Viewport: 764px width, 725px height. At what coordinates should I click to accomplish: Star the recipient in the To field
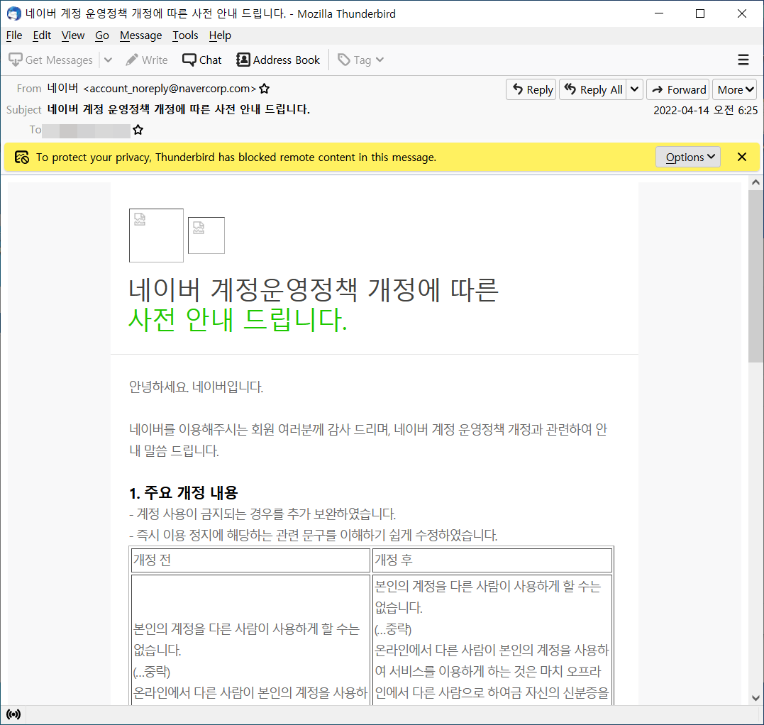click(138, 130)
